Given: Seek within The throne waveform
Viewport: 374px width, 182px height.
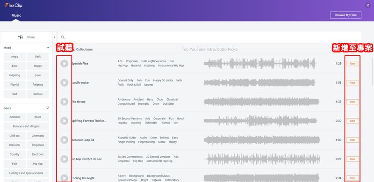Looking at the screenshot, I should coord(261,102).
